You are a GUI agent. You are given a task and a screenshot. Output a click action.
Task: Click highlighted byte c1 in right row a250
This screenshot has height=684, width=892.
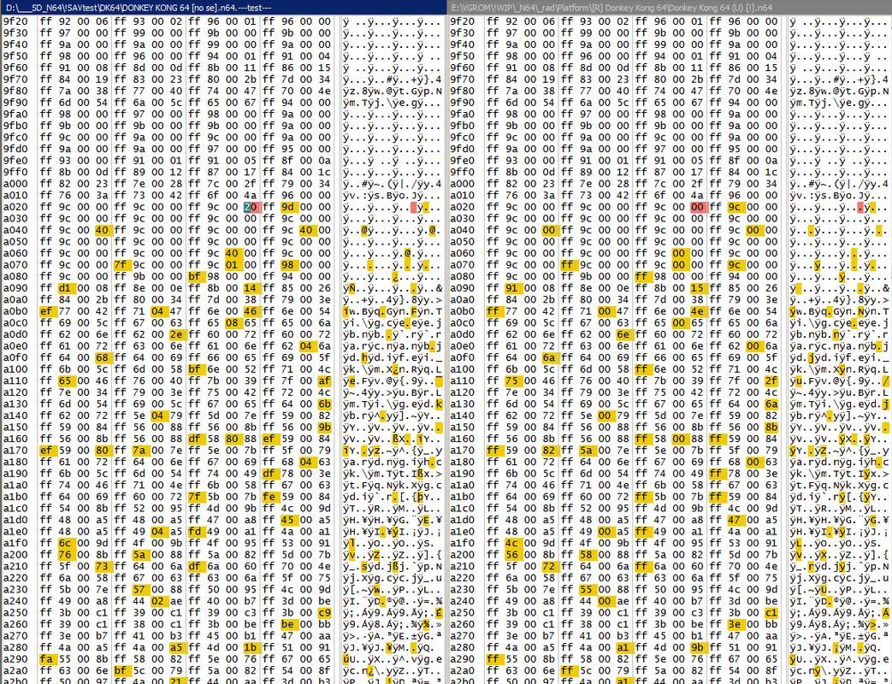pos(771,613)
